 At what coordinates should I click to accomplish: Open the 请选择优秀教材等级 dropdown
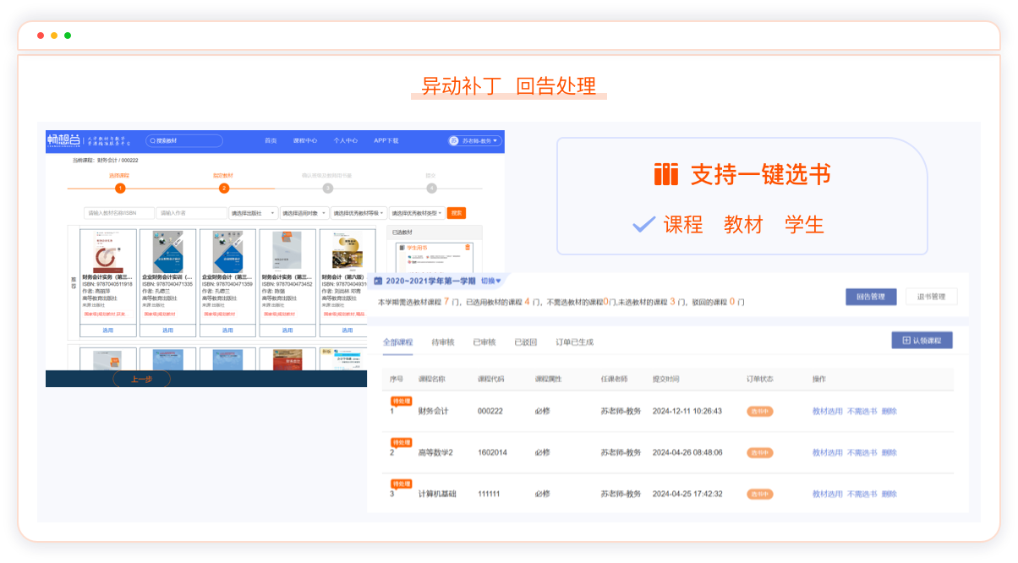tap(358, 213)
